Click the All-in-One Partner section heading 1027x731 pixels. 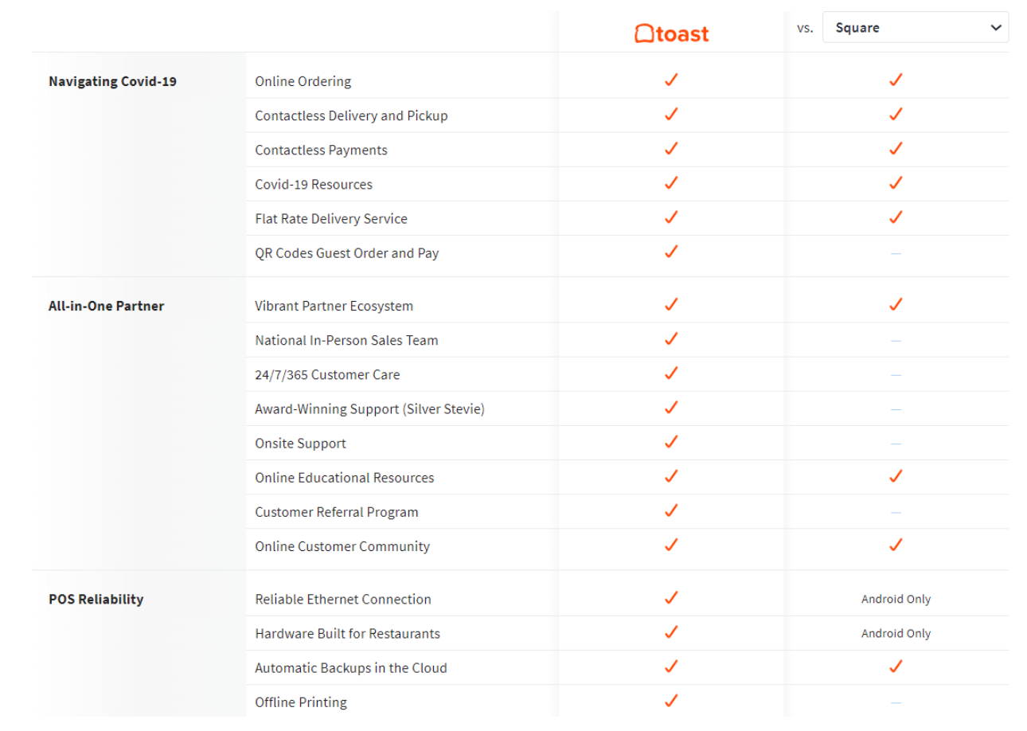click(x=106, y=306)
